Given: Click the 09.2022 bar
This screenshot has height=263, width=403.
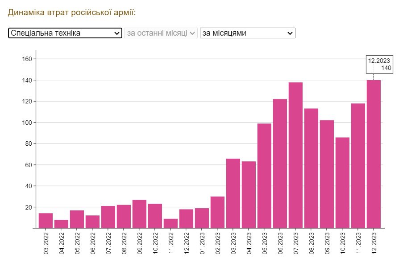Looking at the screenshot, I should pyautogui.click(x=139, y=214).
